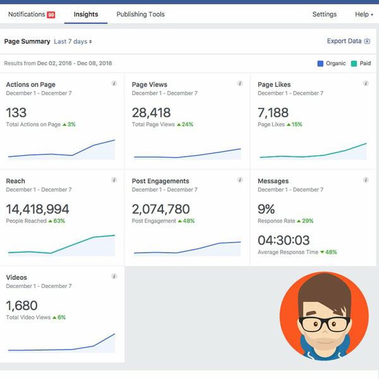Switch to Publishing Tools tab
379x379 pixels.
[x=140, y=15]
